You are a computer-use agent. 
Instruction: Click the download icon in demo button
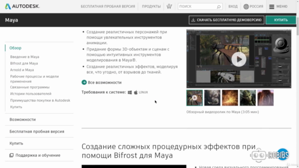pos(193,20)
